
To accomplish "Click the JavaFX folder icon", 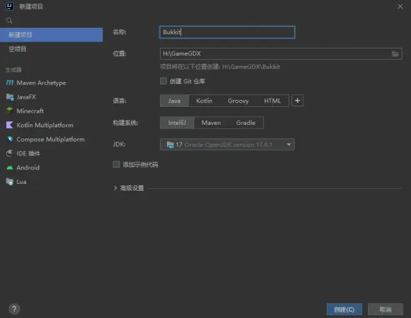I will [x=10, y=97].
